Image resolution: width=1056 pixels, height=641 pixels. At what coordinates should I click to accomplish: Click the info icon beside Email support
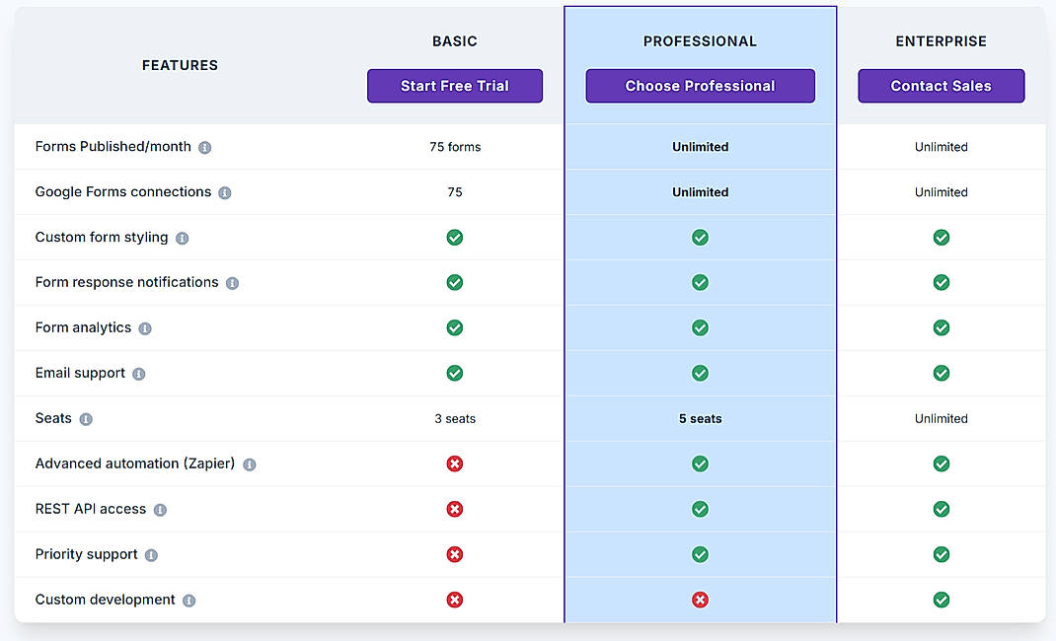point(138,373)
